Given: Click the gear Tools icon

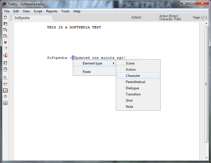Looking at the screenshot, I should point(5,97).
